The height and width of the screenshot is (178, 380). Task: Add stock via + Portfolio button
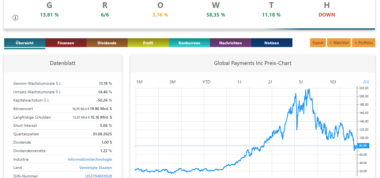point(364,43)
